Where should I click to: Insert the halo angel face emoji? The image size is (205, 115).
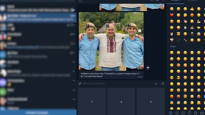coord(192,59)
